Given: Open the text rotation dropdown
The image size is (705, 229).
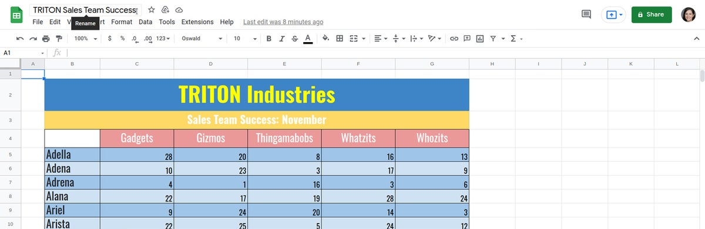Looking at the screenshot, I should 435,39.
